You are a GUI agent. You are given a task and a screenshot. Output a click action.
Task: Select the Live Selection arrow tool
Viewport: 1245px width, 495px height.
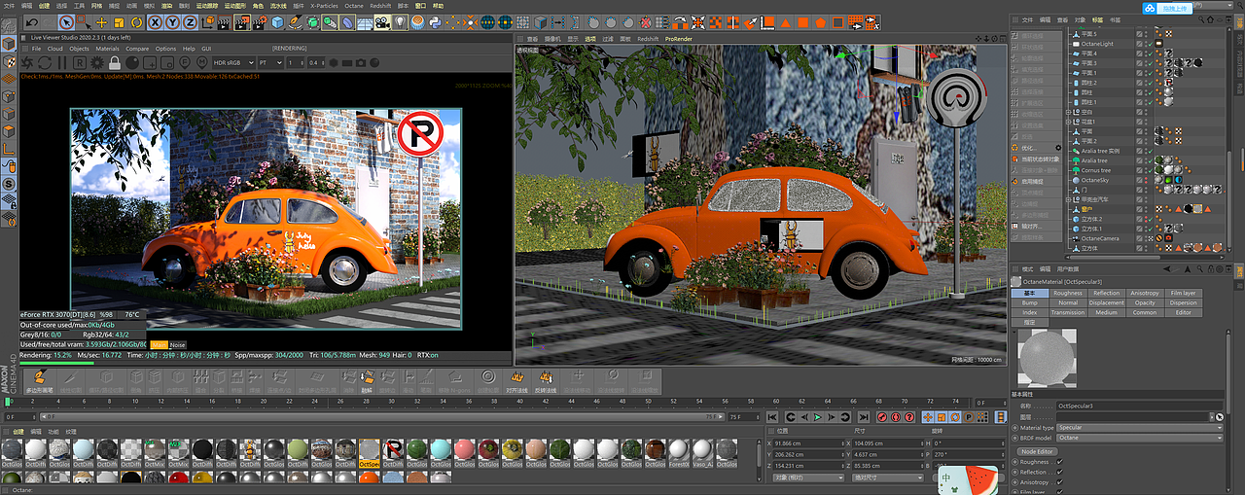click(x=66, y=21)
